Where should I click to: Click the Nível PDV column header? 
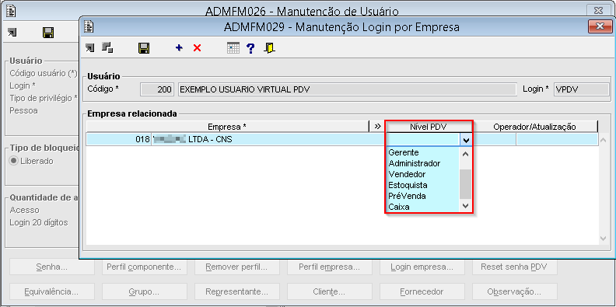coord(429,127)
